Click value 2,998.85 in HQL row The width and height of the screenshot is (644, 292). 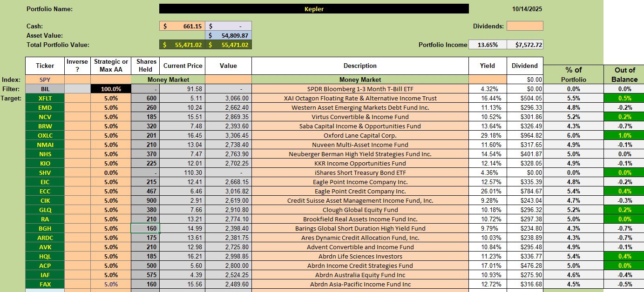click(228, 256)
